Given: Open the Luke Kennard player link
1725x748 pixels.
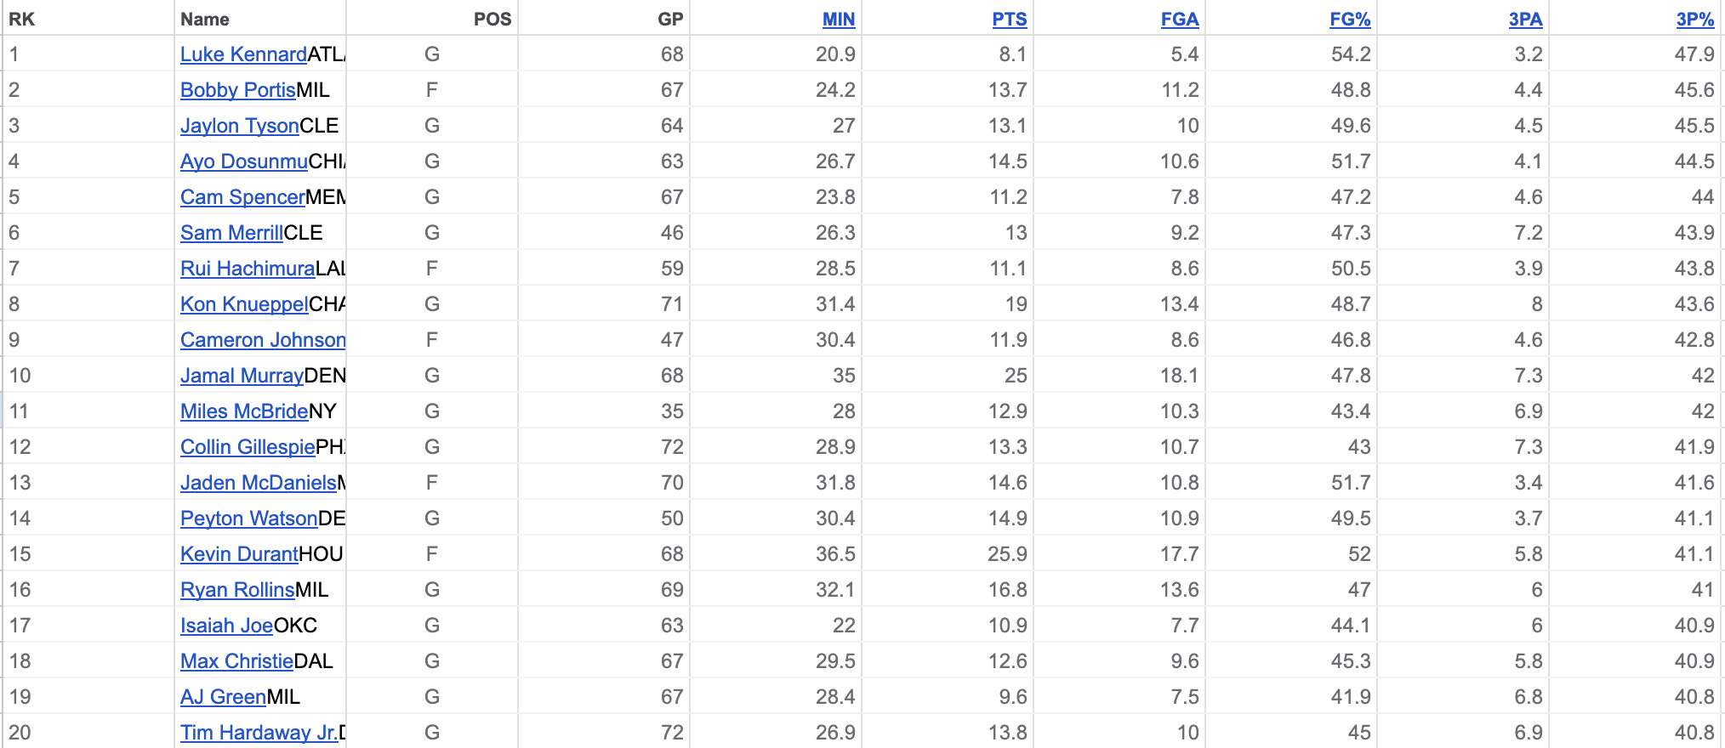Looking at the screenshot, I should coord(243,54).
